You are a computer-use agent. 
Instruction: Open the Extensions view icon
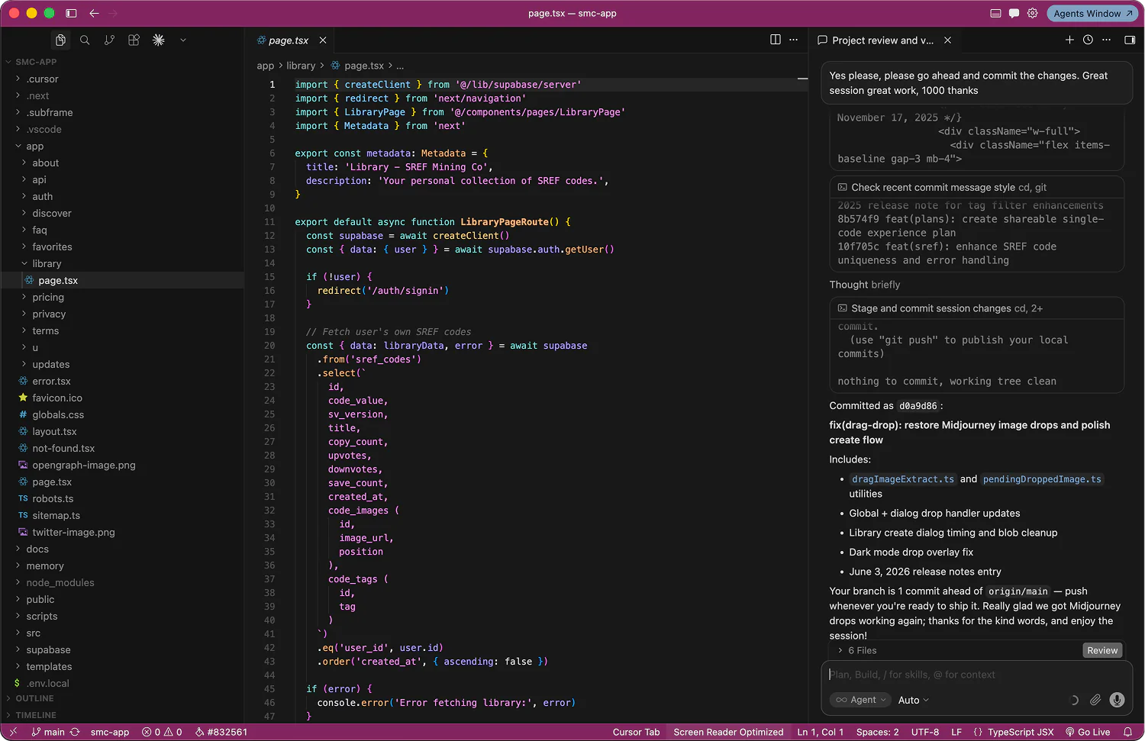tap(134, 40)
